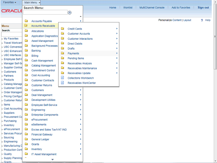Click the Banking folder icon

pos(26,51)
